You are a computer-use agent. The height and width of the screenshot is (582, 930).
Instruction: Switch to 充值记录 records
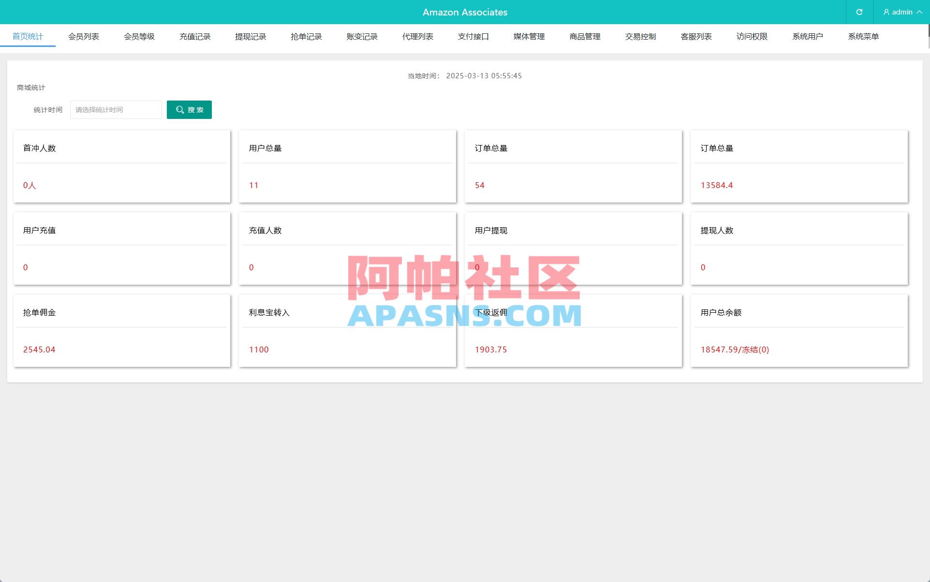[195, 36]
